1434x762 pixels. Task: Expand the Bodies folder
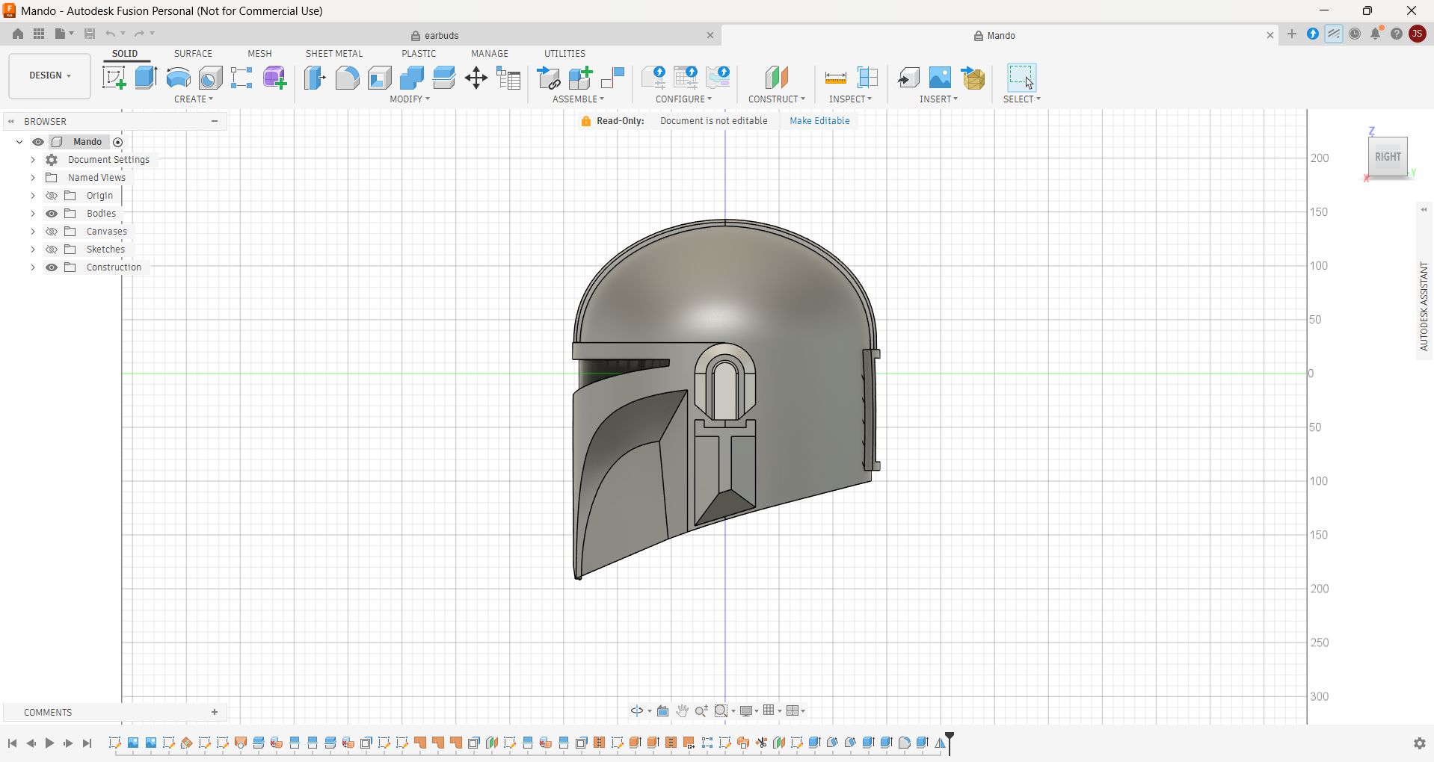point(33,214)
